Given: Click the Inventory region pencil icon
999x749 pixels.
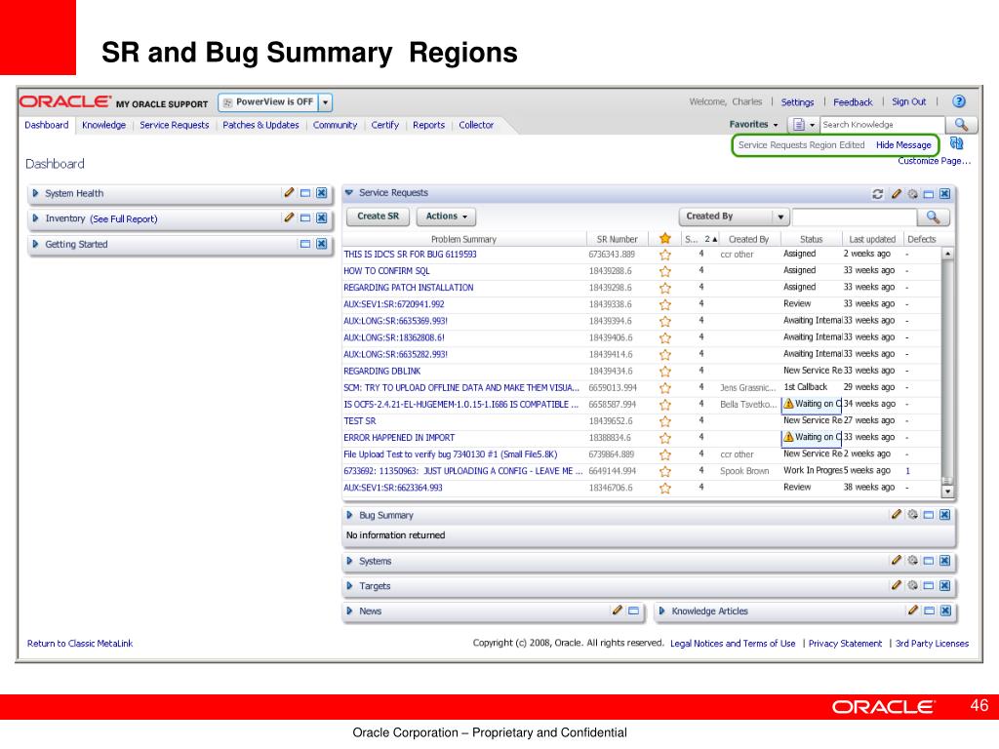Looking at the screenshot, I should point(289,217).
